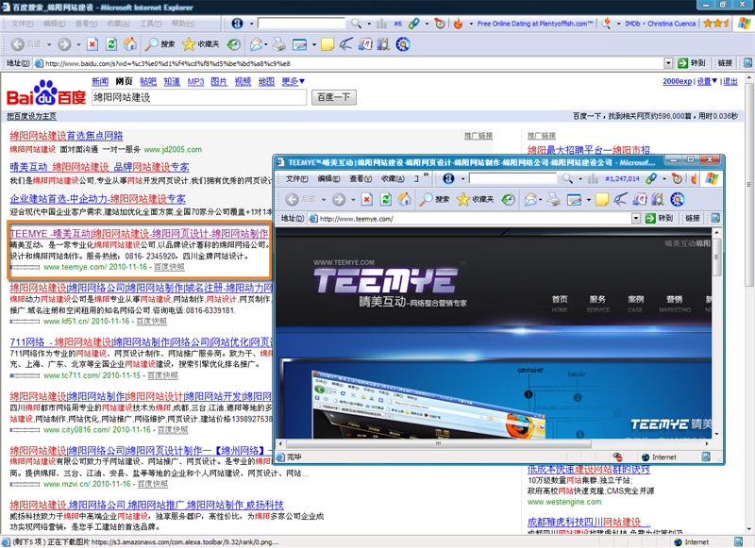Open 服务 SERVICE nav on TEEMYE site
755x548 pixels.
[x=597, y=304]
